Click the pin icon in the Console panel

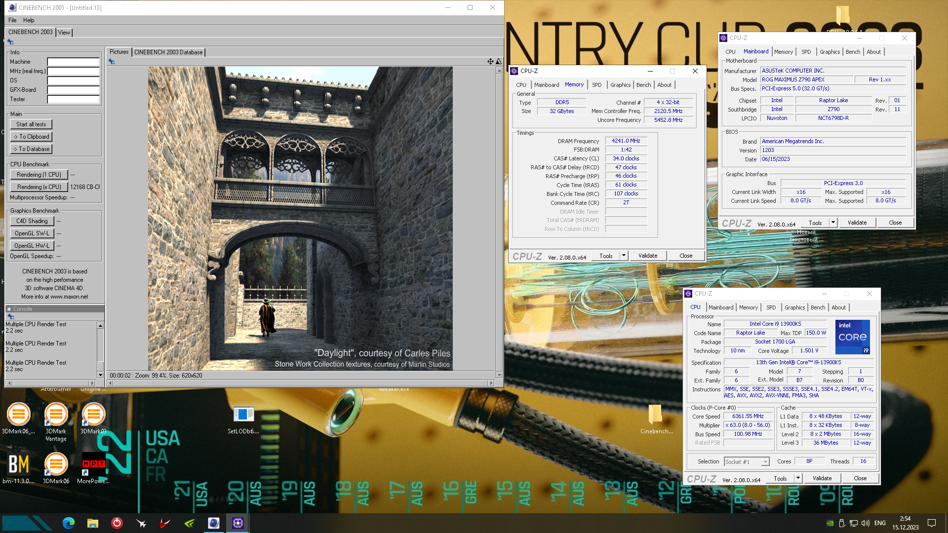point(10,316)
